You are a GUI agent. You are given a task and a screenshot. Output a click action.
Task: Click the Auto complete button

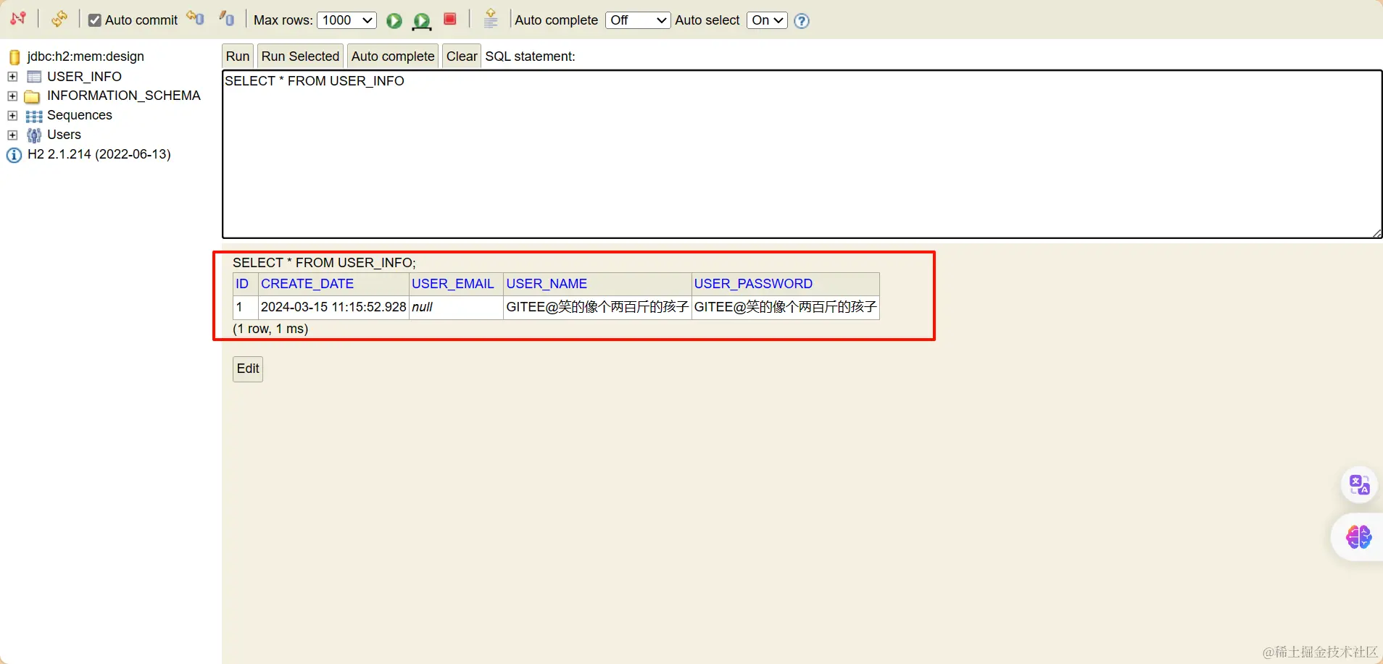point(393,56)
